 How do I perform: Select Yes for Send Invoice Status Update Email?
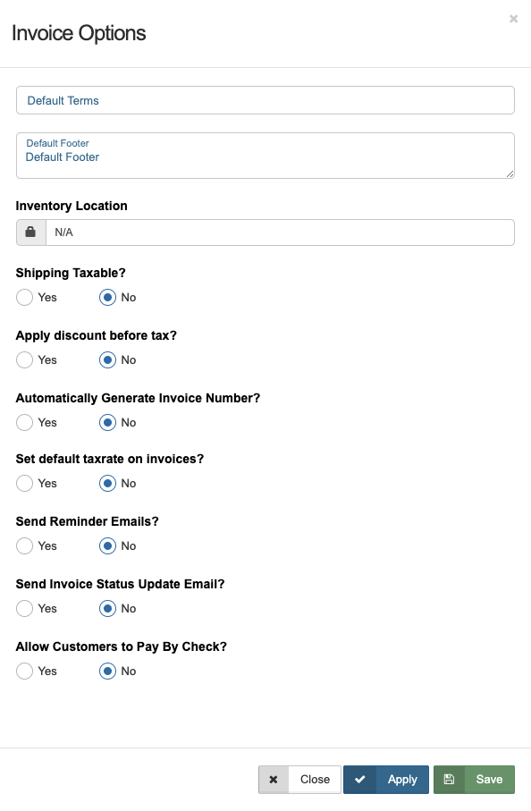(x=24, y=608)
